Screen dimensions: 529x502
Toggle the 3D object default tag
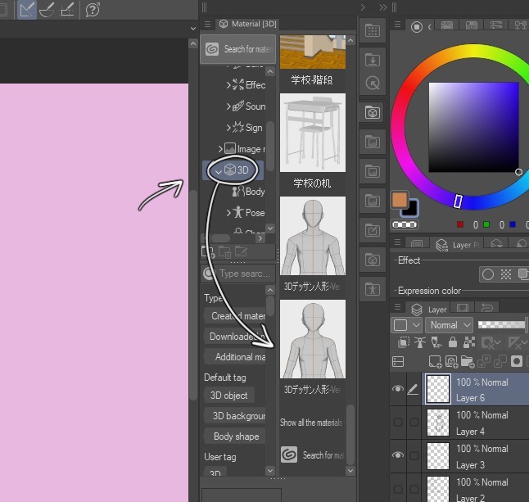click(x=228, y=396)
